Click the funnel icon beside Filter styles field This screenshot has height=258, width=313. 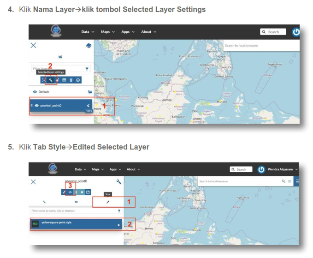click(118, 210)
